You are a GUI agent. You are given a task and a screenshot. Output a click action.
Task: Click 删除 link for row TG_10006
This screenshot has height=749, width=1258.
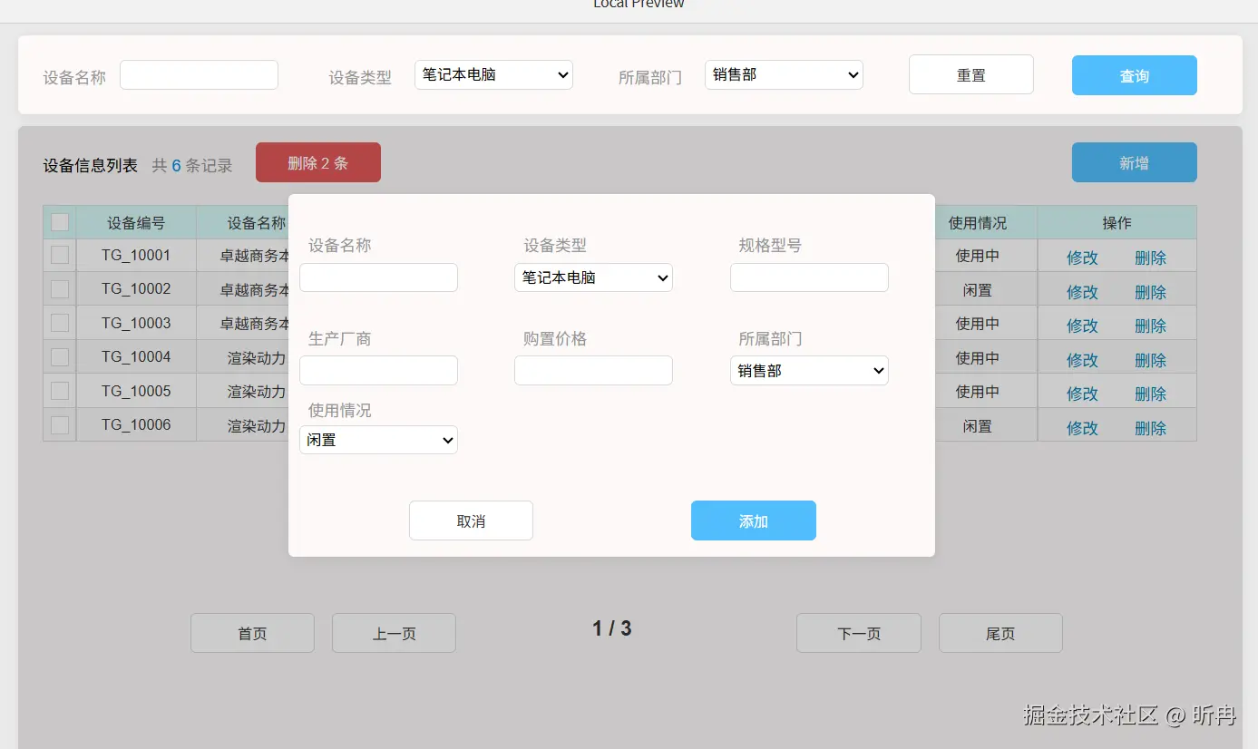coord(1150,428)
